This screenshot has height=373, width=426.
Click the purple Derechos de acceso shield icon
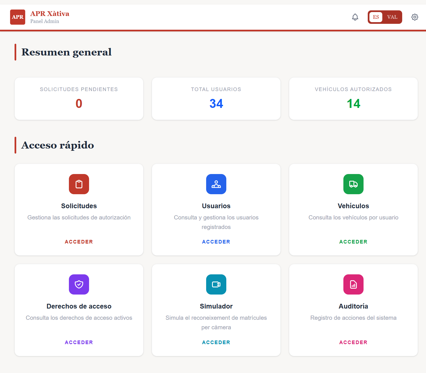pyautogui.click(x=79, y=284)
